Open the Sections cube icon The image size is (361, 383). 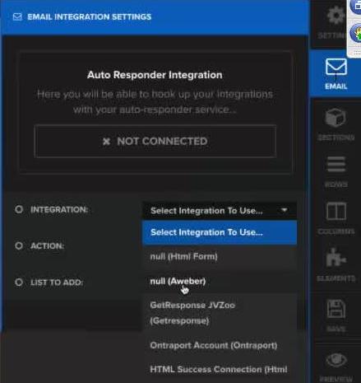[x=336, y=118]
